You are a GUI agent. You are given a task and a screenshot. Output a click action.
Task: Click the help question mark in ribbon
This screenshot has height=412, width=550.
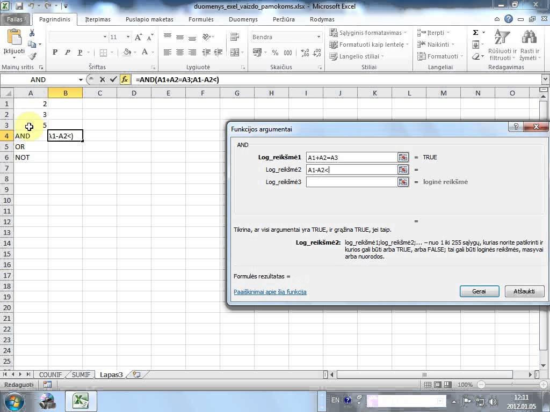pos(508,19)
